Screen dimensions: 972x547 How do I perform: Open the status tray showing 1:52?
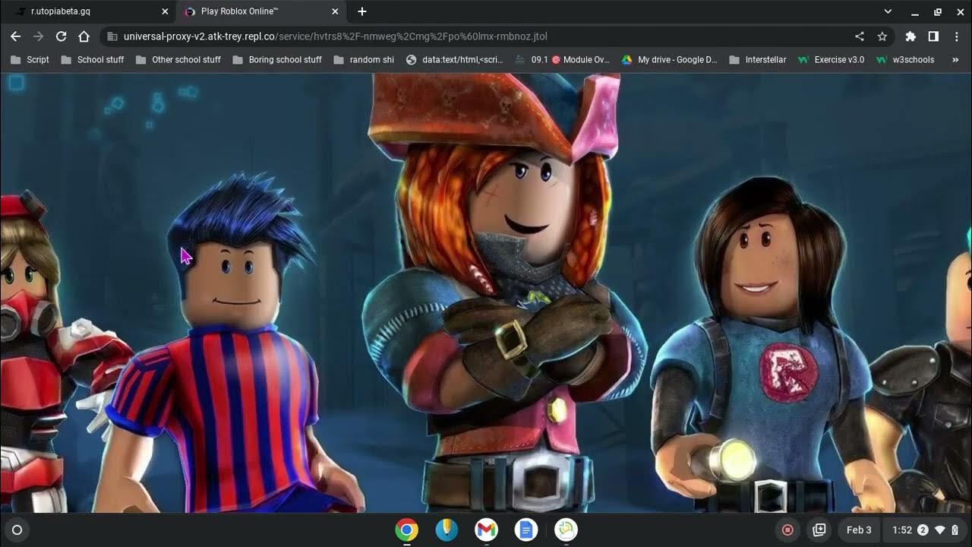tap(925, 530)
